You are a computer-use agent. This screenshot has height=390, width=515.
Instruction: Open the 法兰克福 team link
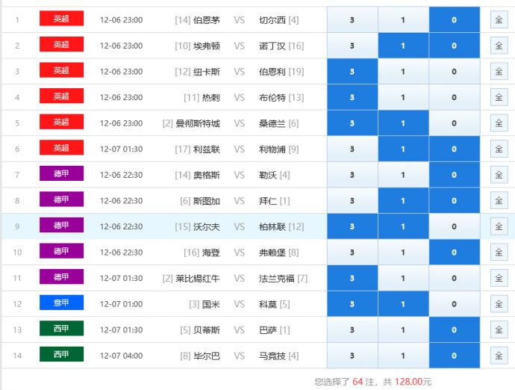[x=276, y=278]
